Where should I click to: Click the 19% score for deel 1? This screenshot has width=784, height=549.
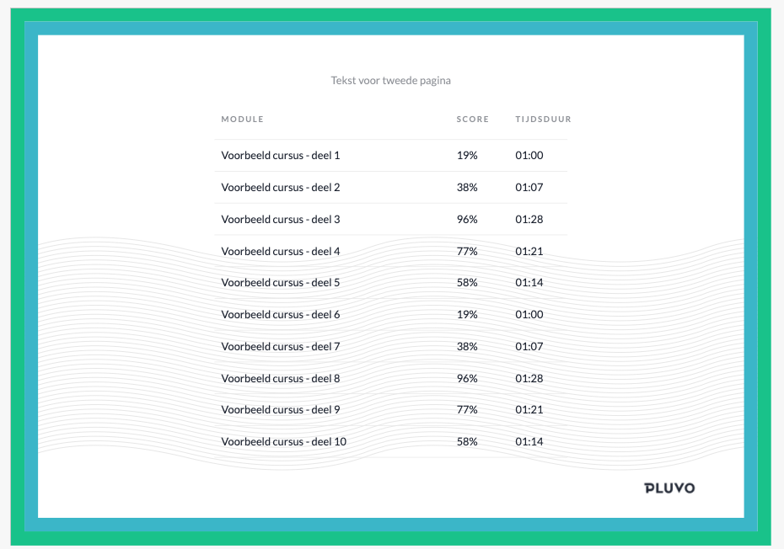tap(467, 156)
